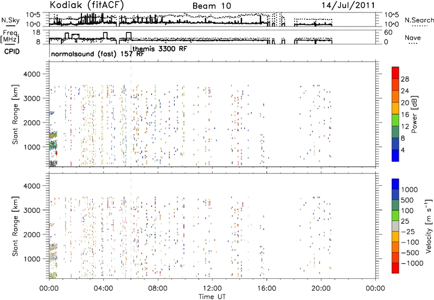
Task: Click the '28' Power colorbar label
Action: click(x=405, y=79)
